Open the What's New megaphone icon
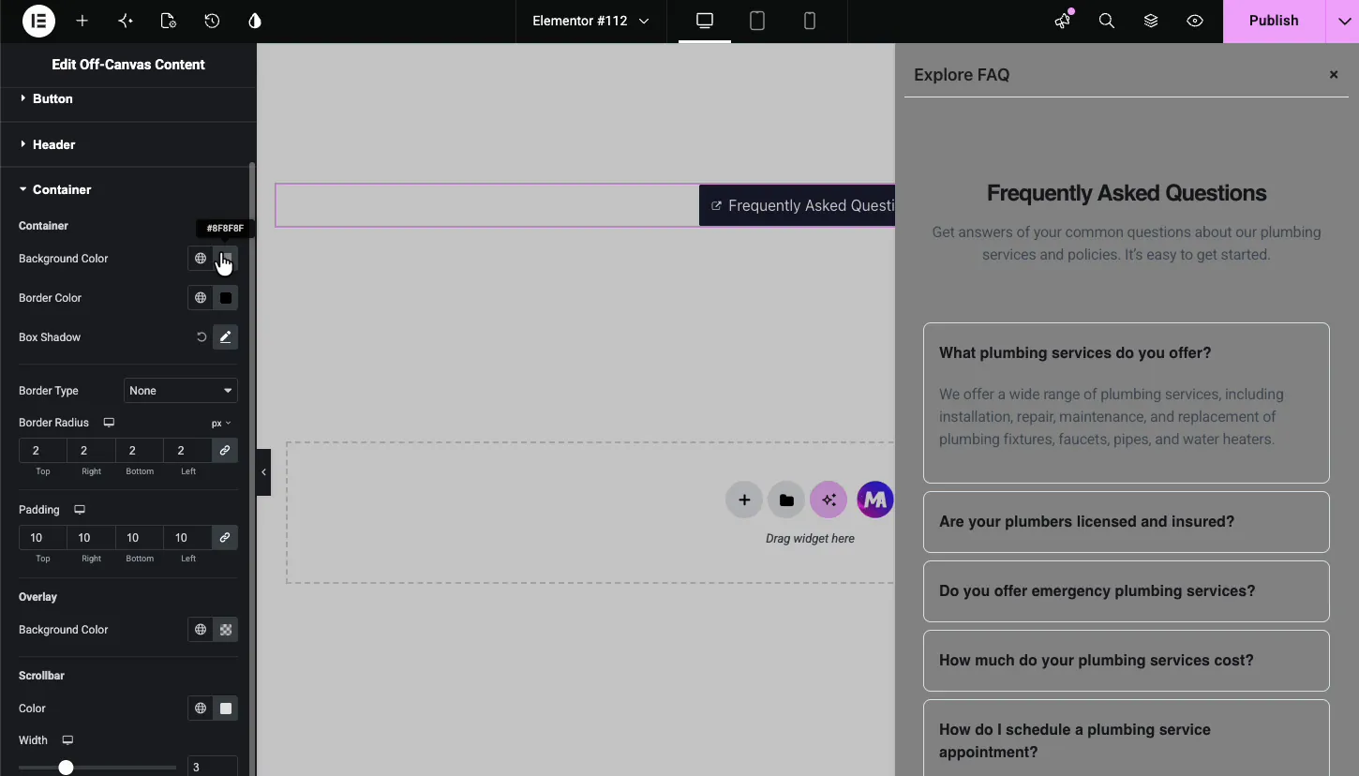The image size is (1359, 776). (x=1063, y=21)
